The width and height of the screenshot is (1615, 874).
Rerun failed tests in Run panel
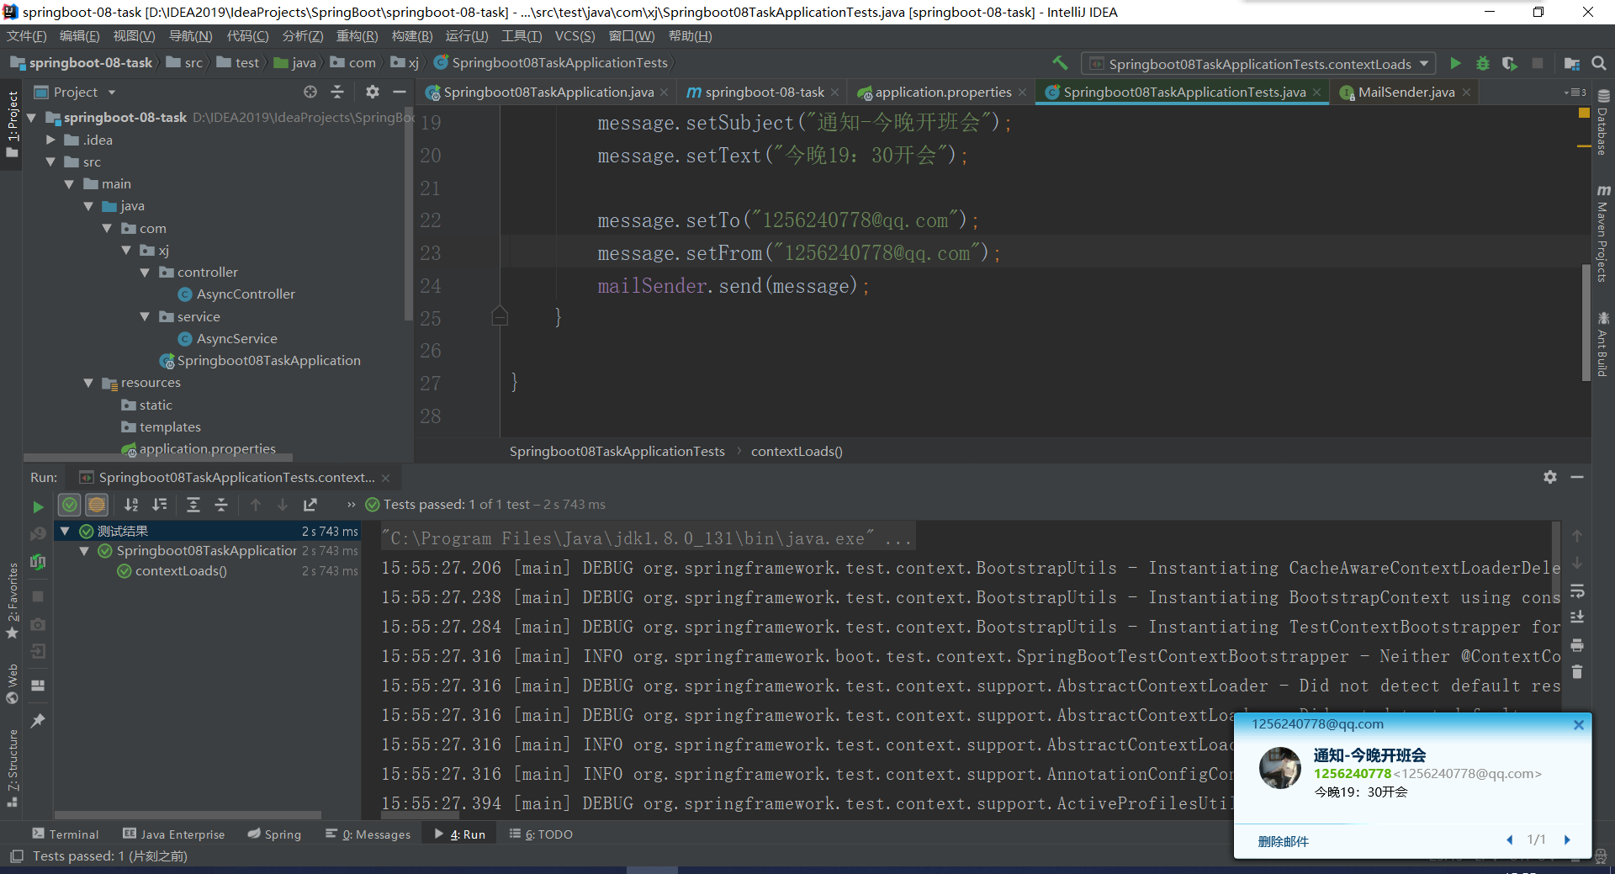click(x=38, y=533)
